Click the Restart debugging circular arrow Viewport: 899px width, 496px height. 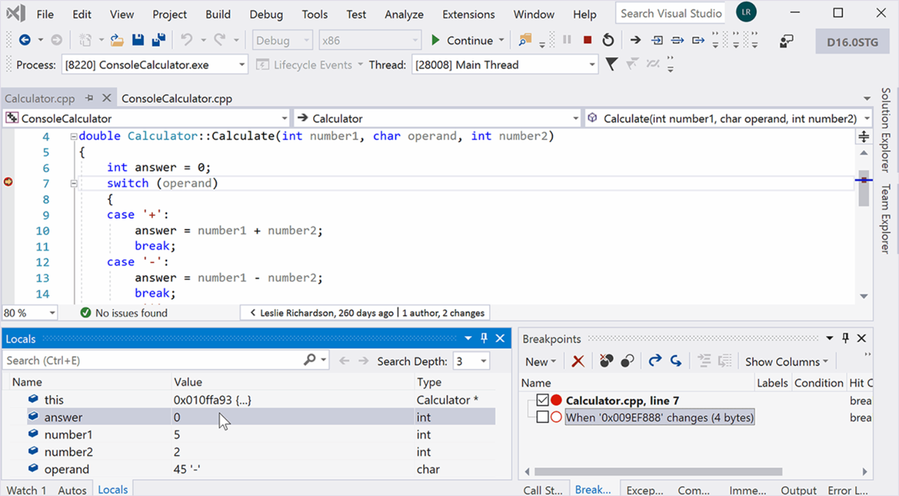(x=608, y=40)
